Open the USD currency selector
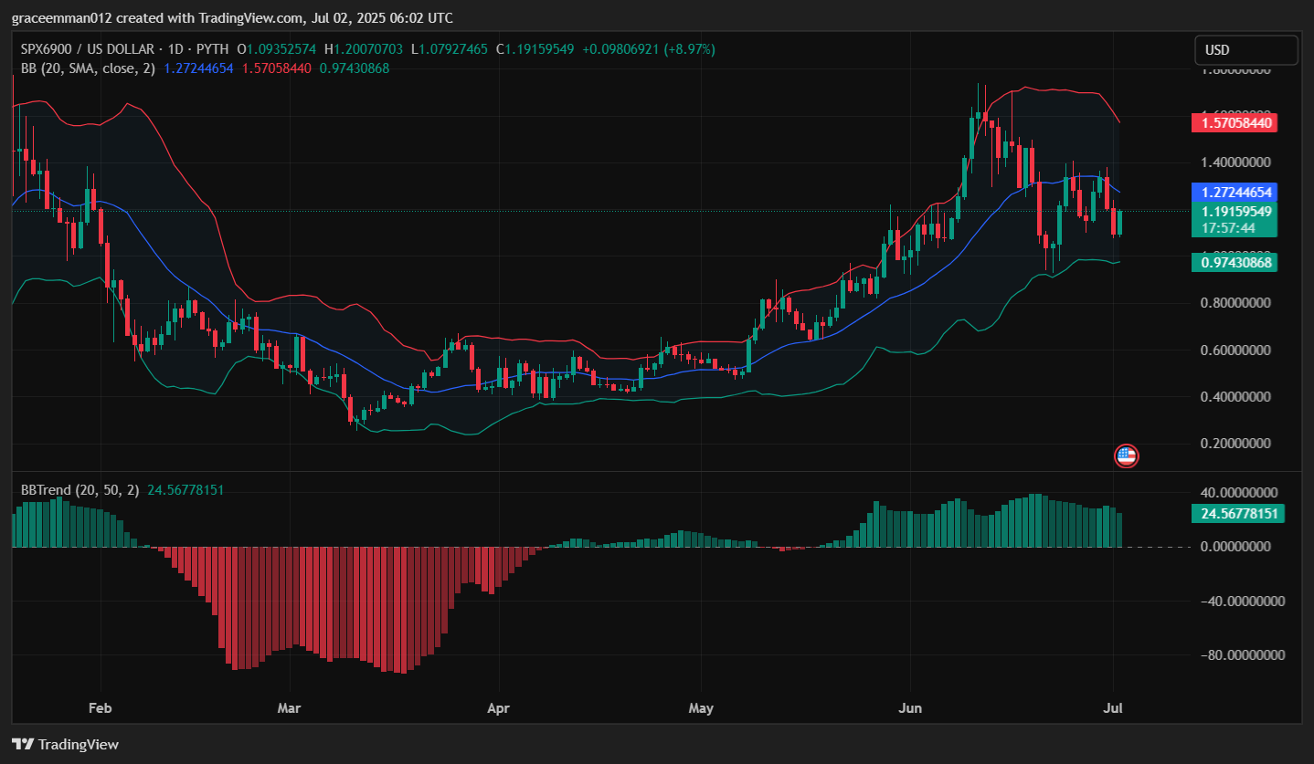Viewport: 1314px width, 764px height. pos(1246,50)
